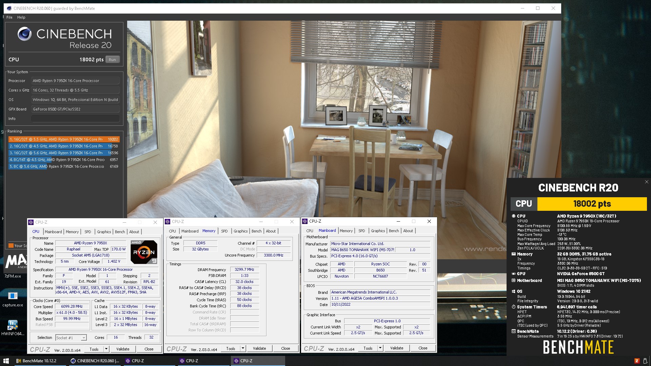Close the BenchMate result overlay with the X
This screenshot has height=366, width=651.
pos(647,182)
